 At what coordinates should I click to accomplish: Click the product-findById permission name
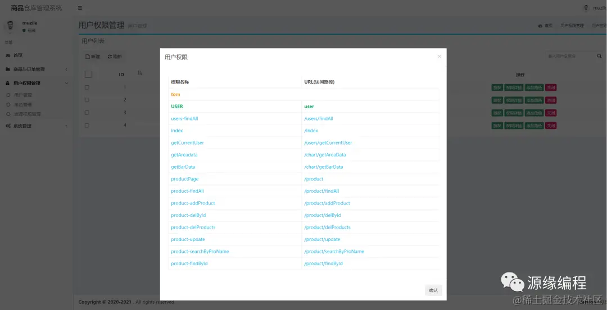click(190, 263)
